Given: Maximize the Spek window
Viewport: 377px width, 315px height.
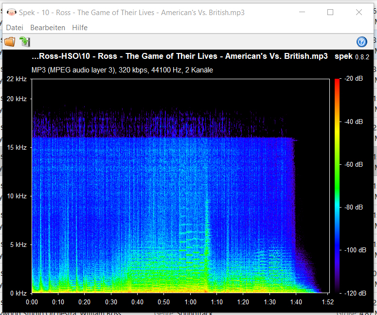Looking at the screenshot, I should [x=330, y=12].
